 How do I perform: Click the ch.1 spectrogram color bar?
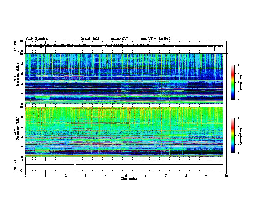coord(233,82)
